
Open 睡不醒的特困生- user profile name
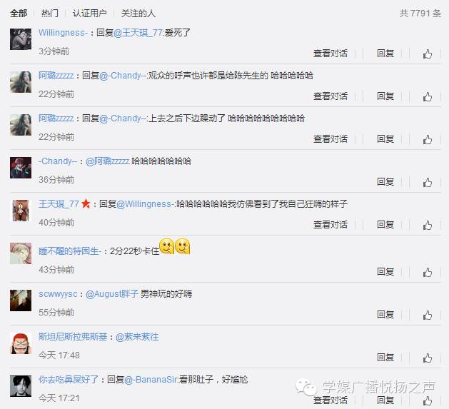[x=70, y=251]
